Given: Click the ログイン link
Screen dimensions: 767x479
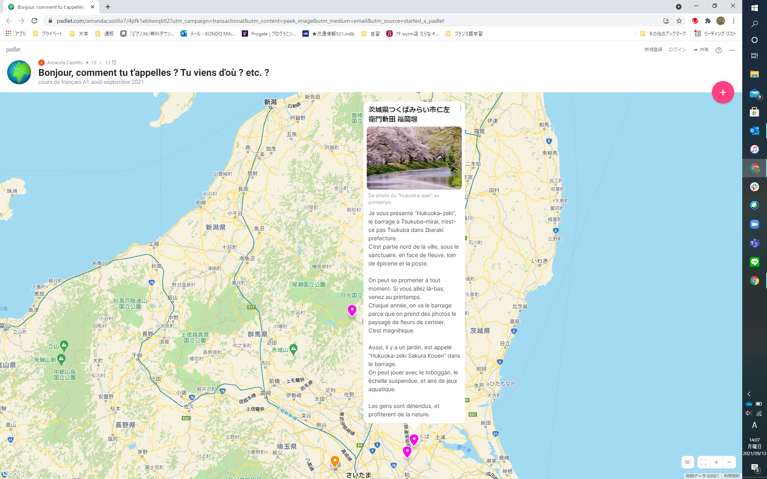Looking at the screenshot, I should coord(677,50).
